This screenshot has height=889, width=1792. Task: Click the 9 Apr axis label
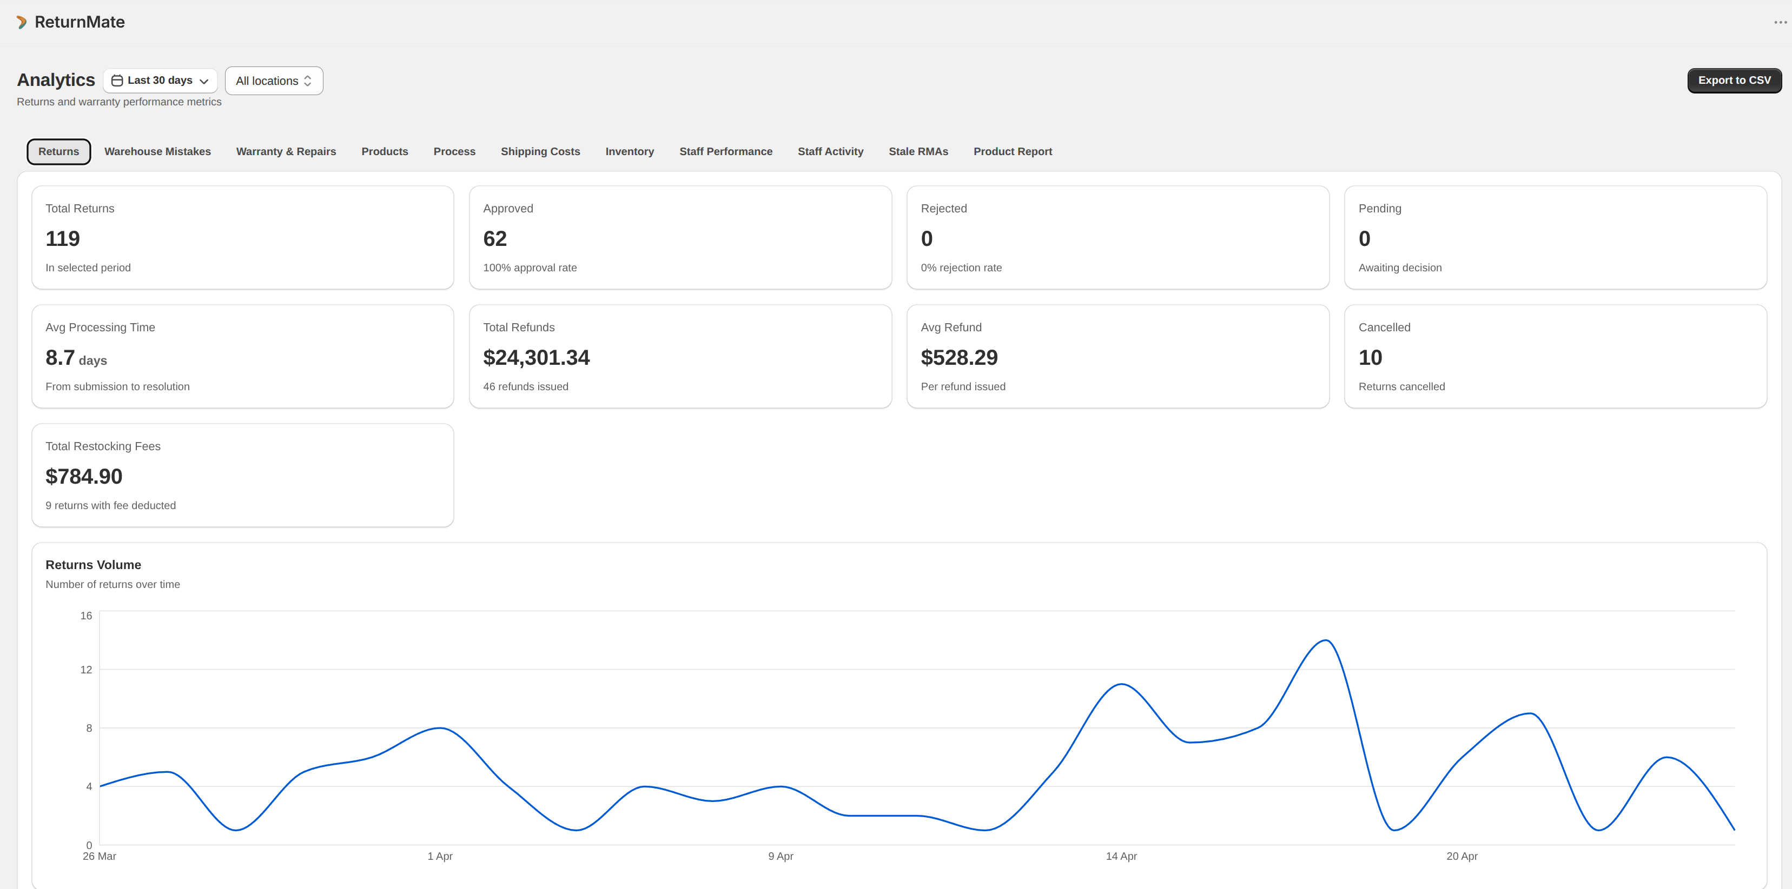coord(781,857)
